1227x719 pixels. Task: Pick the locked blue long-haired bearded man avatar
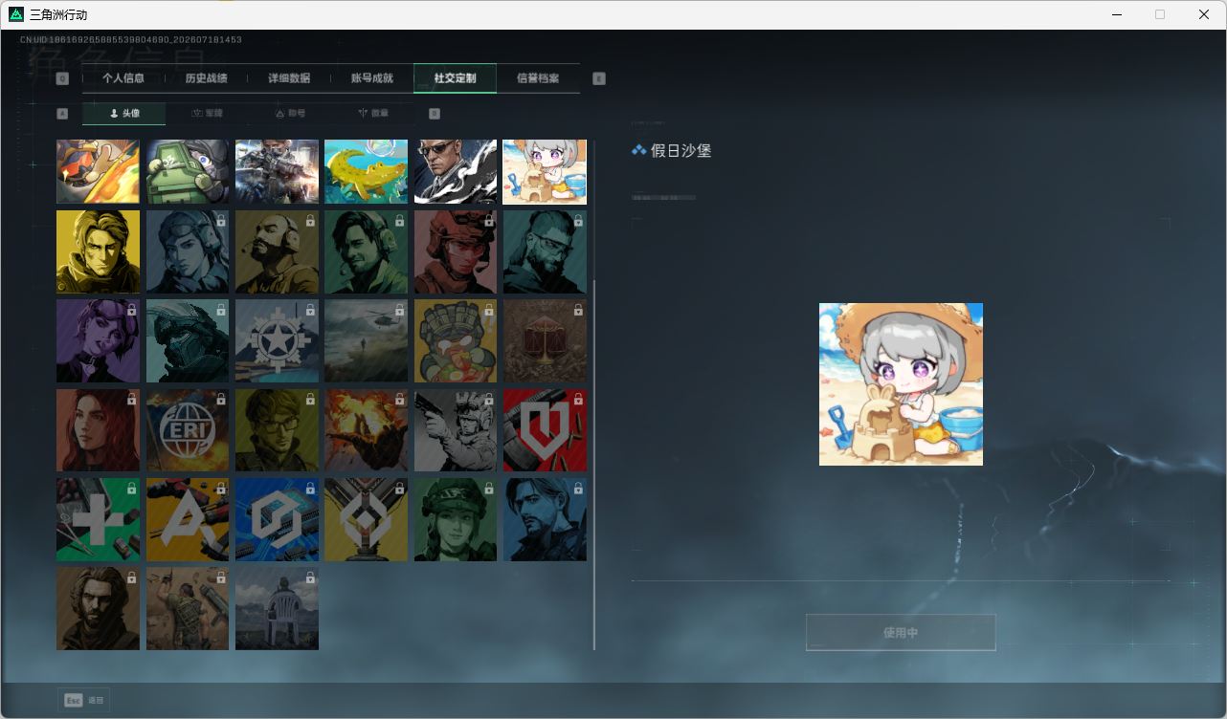pyautogui.click(x=545, y=519)
